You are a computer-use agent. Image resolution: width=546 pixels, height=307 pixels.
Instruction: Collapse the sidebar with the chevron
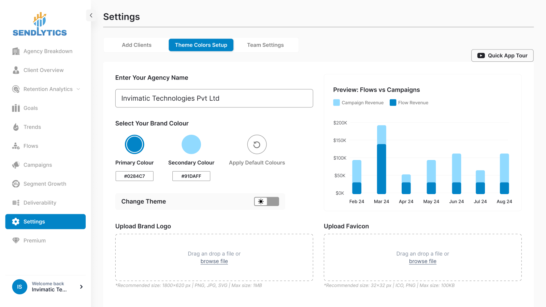tap(91, 15)
